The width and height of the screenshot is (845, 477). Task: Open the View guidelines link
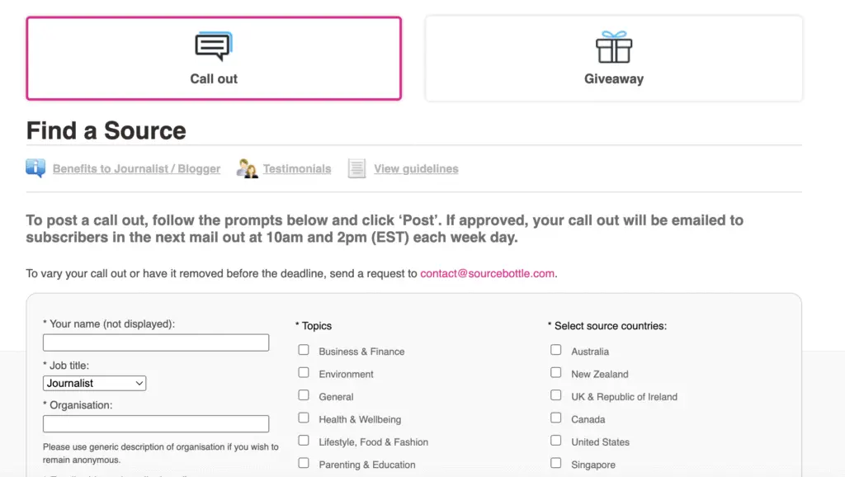click(x=416, y=168)
